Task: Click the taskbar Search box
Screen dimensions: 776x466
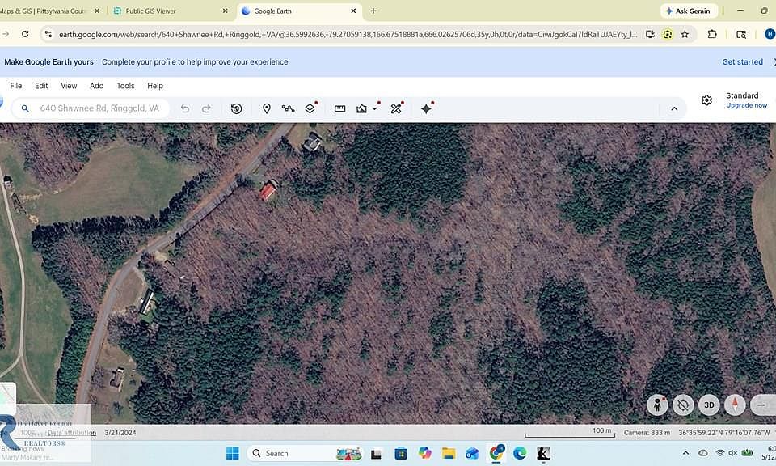Action: click(306, 453)
